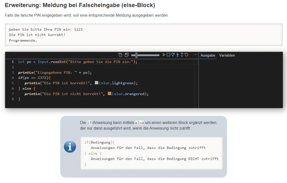Click the lightgreen color swatch on line 5

coord(96,83)
